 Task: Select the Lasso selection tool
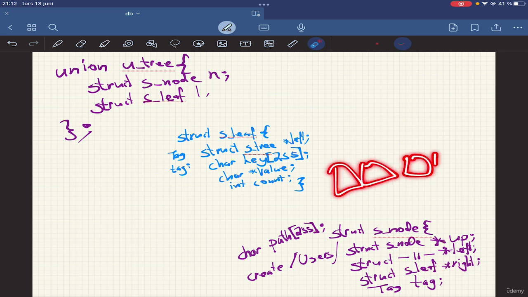[175, 44]
